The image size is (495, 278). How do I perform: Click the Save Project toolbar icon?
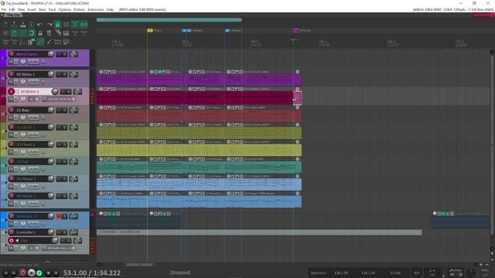coord(22,24)
